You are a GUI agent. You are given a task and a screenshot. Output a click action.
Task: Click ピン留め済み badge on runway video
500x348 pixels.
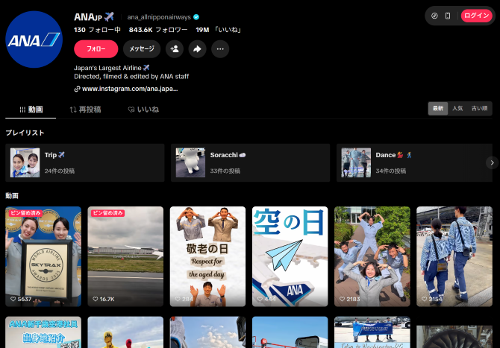click(x=107, y=213)
